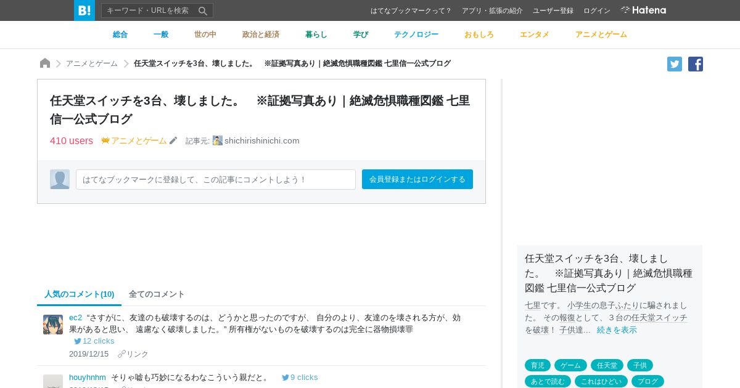
Task: Click the crown icon beside アニメとゲーム
Action: point(105,140)
